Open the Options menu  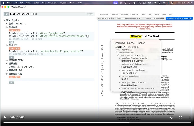coord(28,3)
